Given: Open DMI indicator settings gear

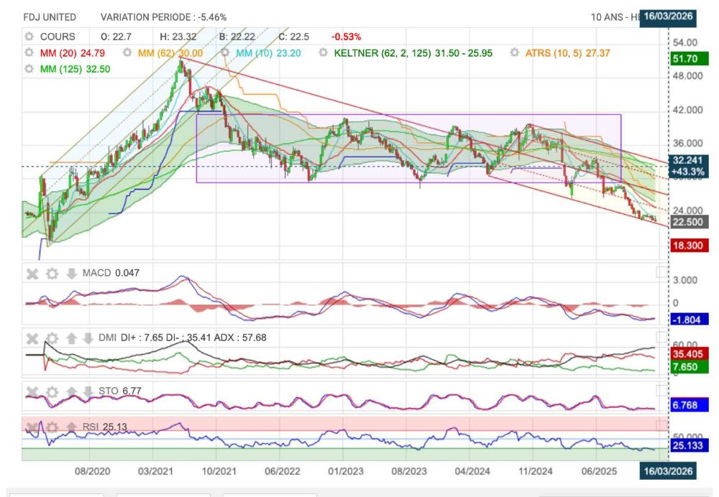Looking at the screenshot, I should (x=52, y=338).
